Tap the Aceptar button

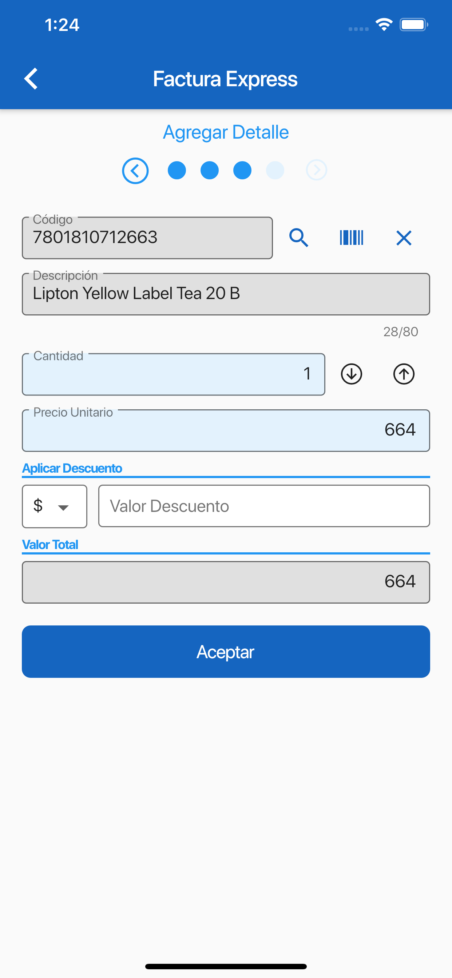pos(226,652)
